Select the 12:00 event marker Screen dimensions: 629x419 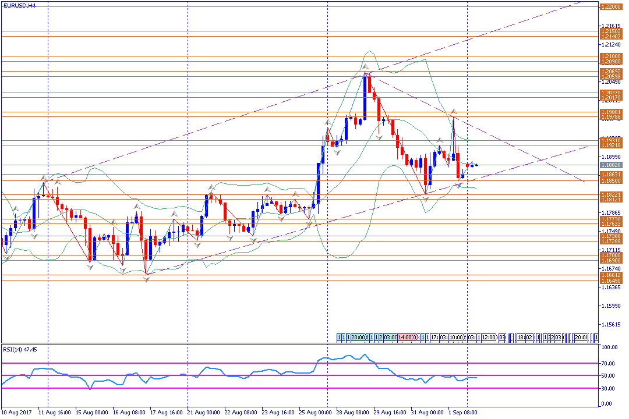click(x=489, y=338)
